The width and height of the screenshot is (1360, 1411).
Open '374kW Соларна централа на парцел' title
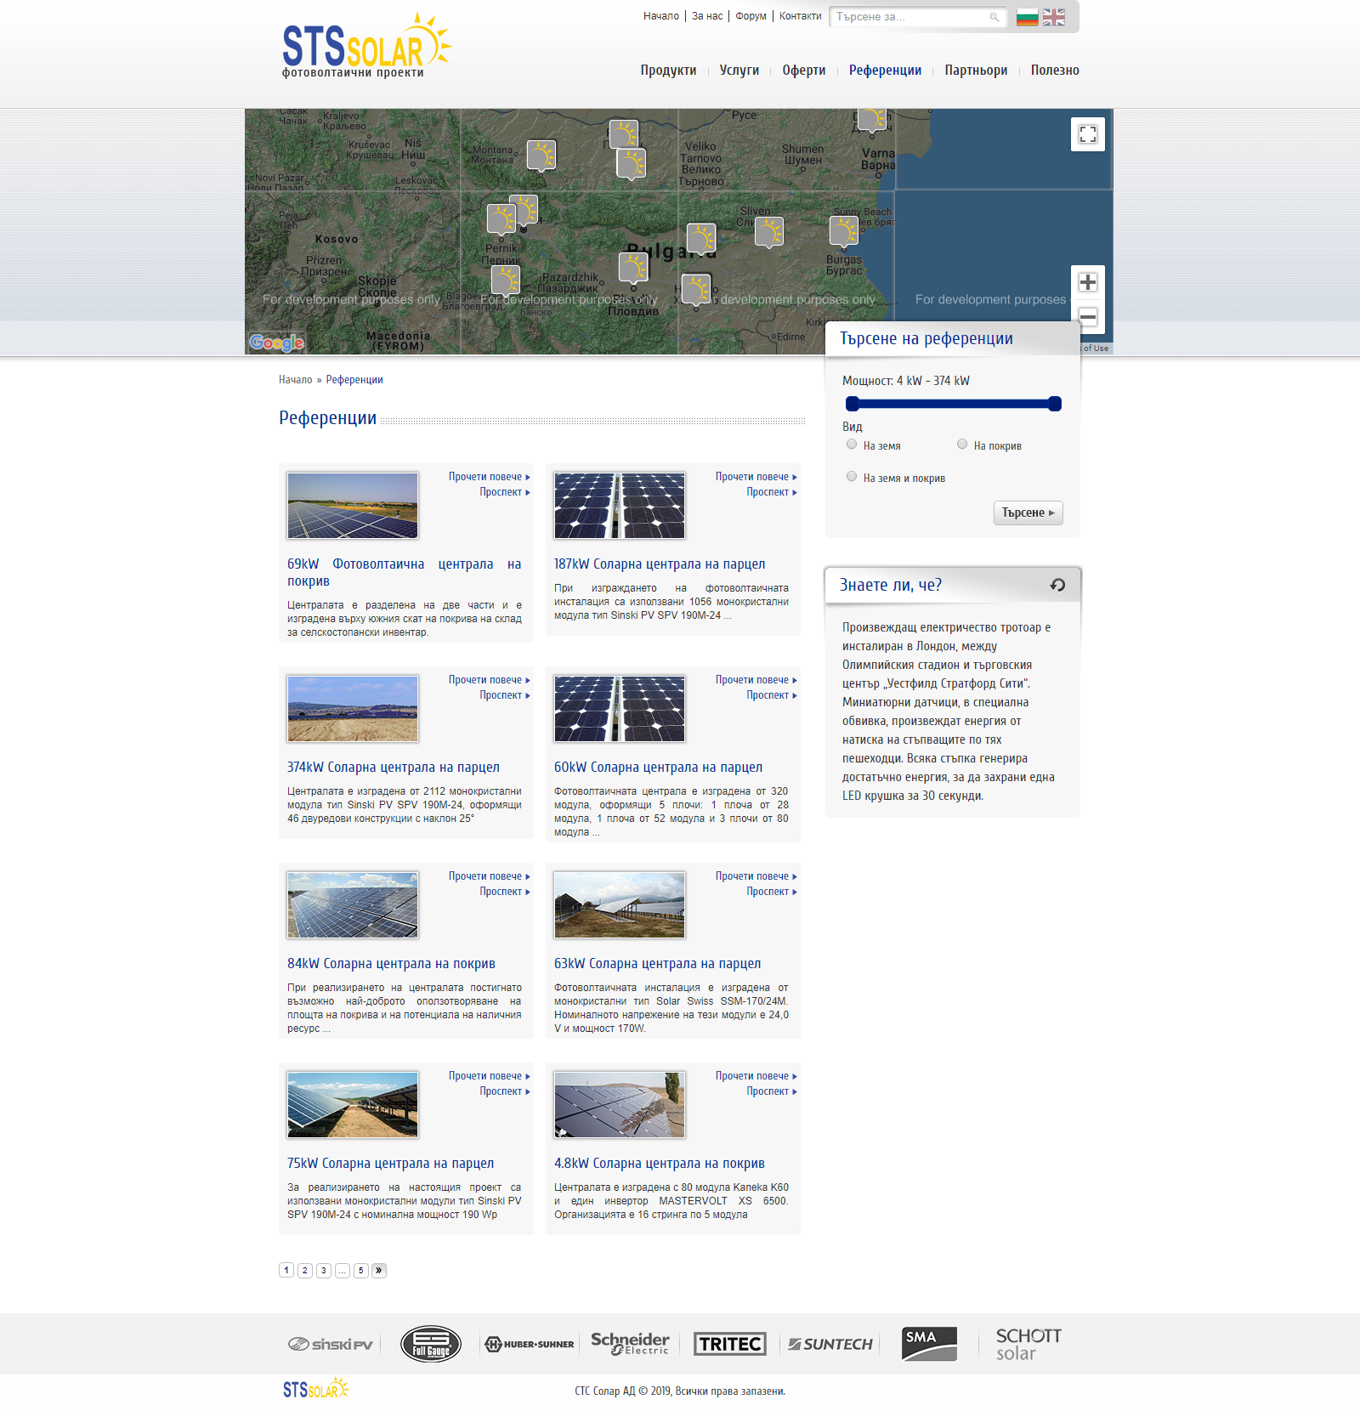[394, 768]
